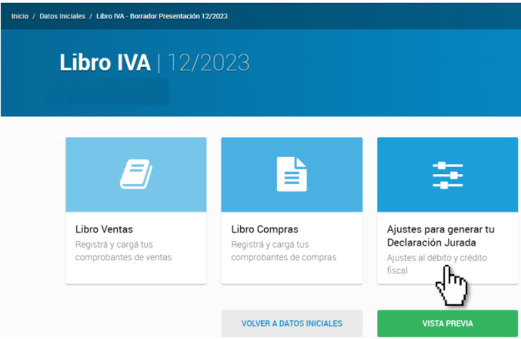Open the Libro Ventas card title
Screen dimensions: 521x339
click(104, 229)
